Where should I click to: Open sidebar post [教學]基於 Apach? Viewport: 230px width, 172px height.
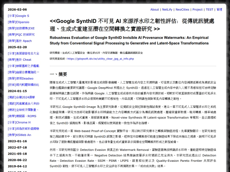[x=20, y=41]
